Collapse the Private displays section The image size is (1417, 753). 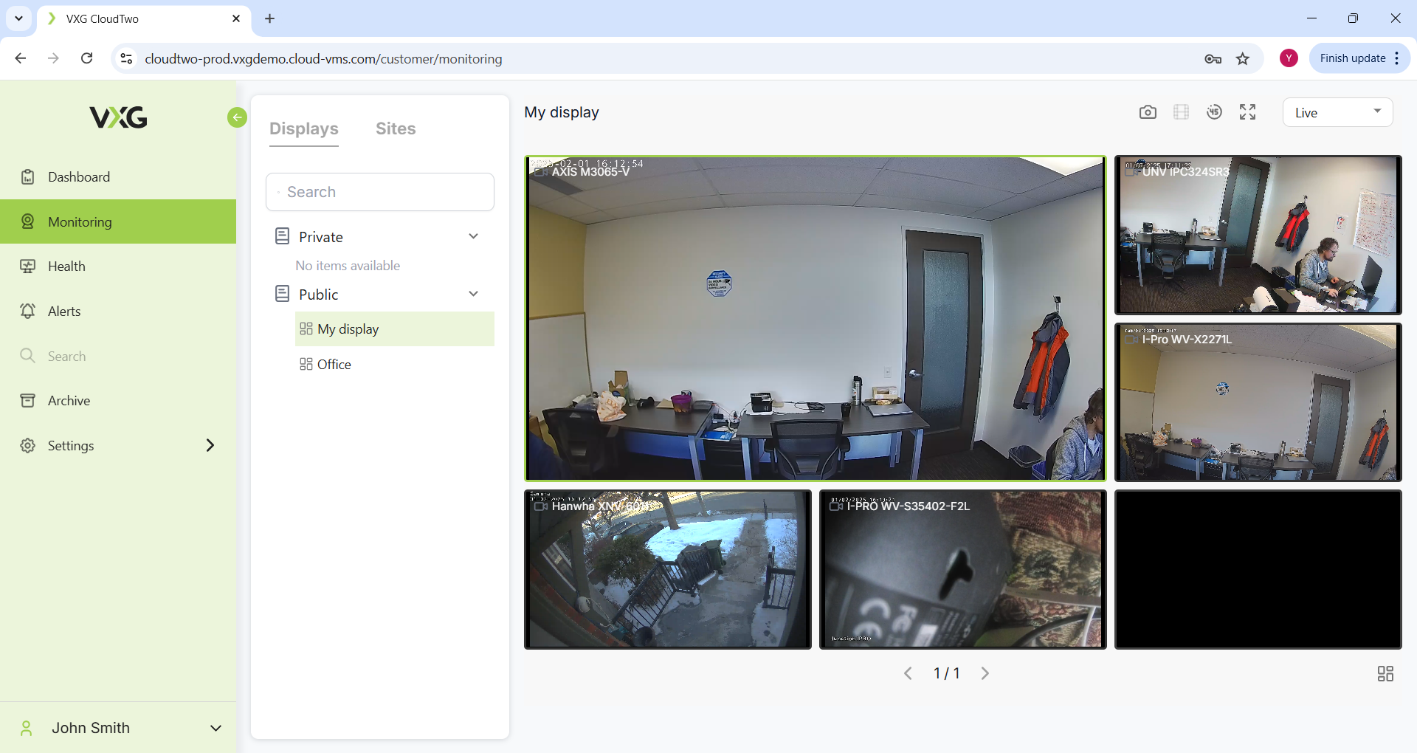(x=473, y=236)
